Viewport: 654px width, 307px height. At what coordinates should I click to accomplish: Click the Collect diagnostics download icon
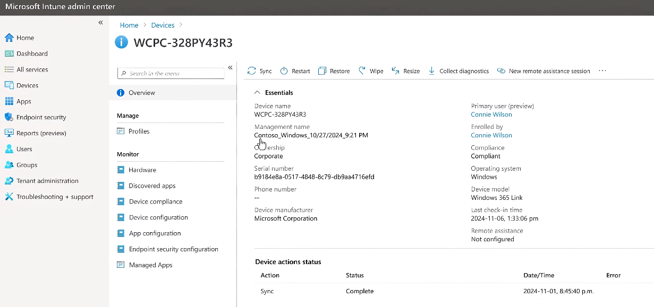point(431,71)
